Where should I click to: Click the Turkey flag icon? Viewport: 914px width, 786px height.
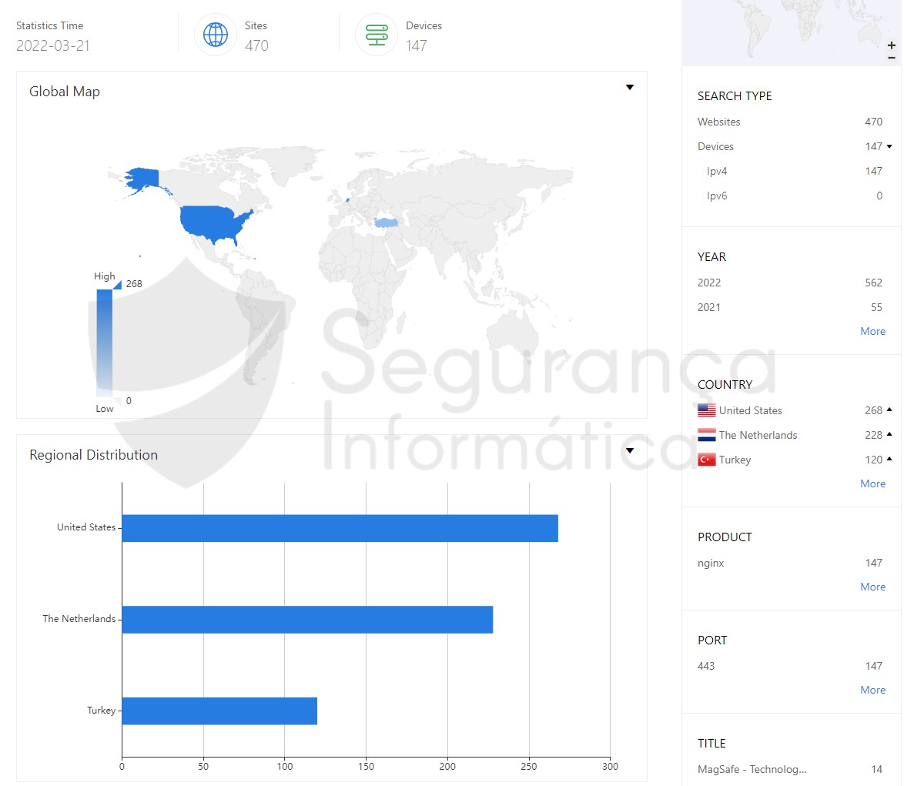pyautogui.click(x=706, y=460)
